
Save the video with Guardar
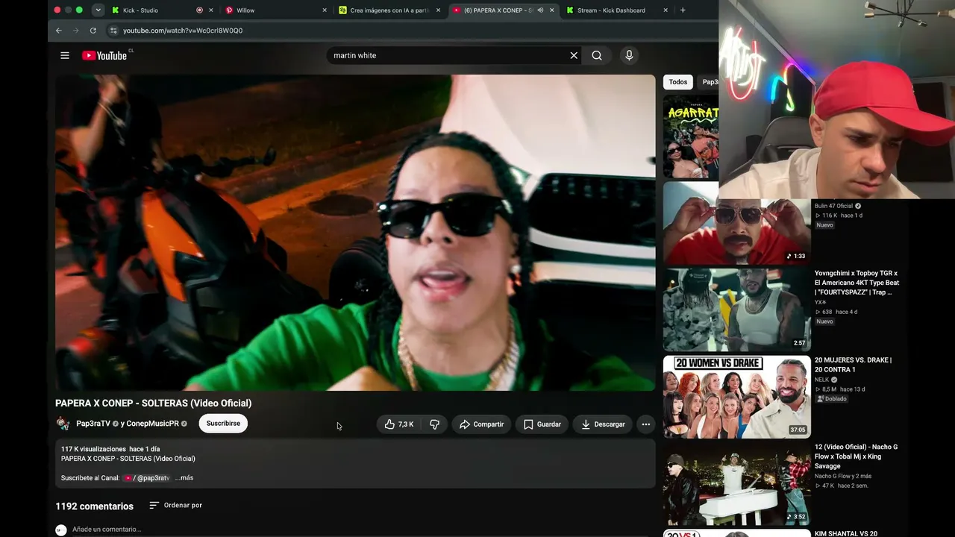[x=542, y=424]
